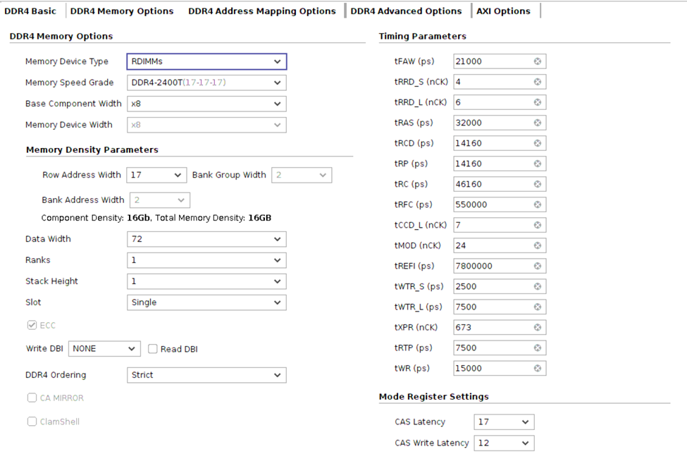Enable the Read DBI checkbox
Viewport: 687px width, 454px height.
click(153, 349)
